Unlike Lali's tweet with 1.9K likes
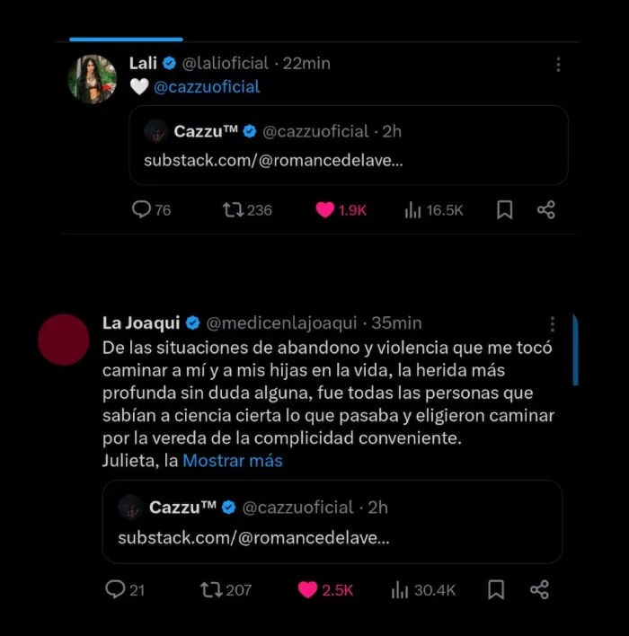This screenshot has height=636, width=629. tap(327, 210)
